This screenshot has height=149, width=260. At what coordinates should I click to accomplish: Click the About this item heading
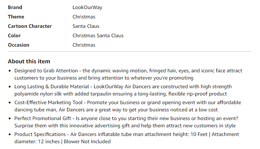click(29, 61)
